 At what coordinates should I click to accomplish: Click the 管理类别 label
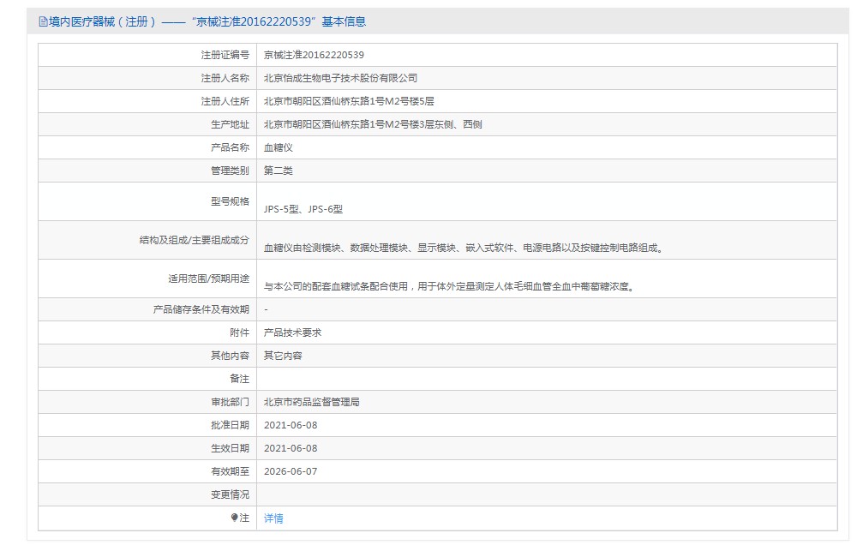[230, 171]
